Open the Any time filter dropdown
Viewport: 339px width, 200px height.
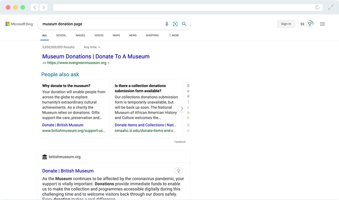coord(92,47)
